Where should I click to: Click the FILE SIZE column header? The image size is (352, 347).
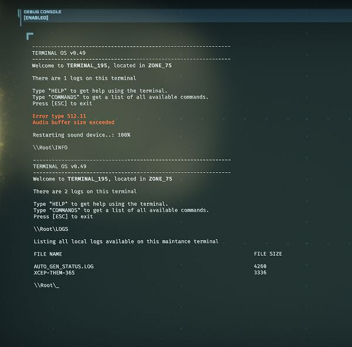pos(268,254)
